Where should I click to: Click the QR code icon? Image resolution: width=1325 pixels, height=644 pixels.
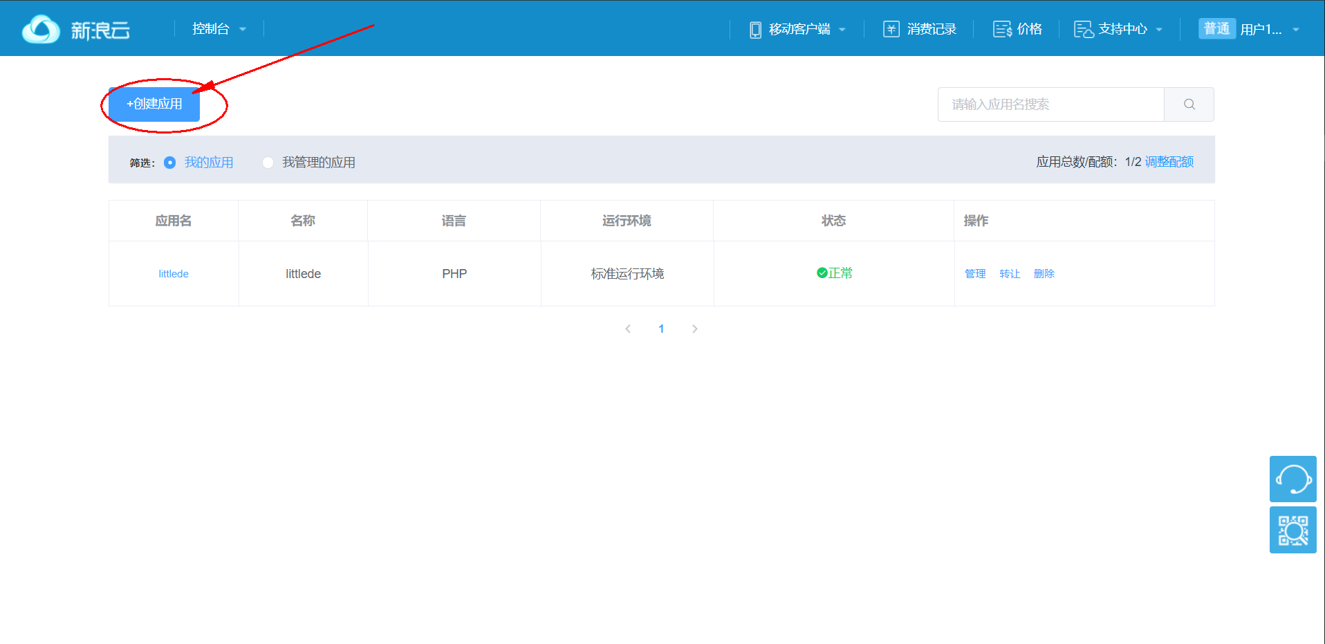1292,530
